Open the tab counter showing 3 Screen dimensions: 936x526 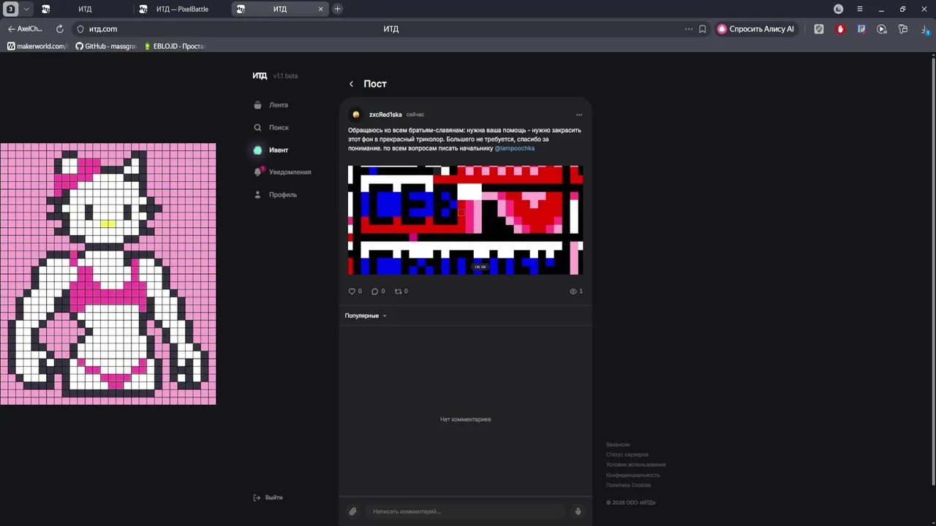coord(11,9)
